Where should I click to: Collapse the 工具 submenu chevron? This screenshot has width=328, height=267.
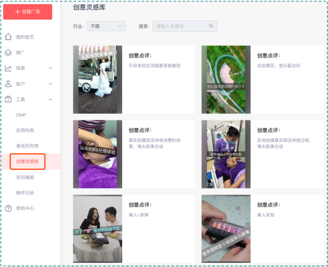click(50, 100)
